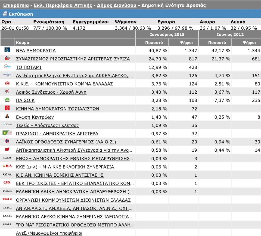Click the ΝΕΑ ΔΗΜΟΚΡΑΤΙΑ party logo
This screenshot has width=261, height=236.
tap(7, 50)
